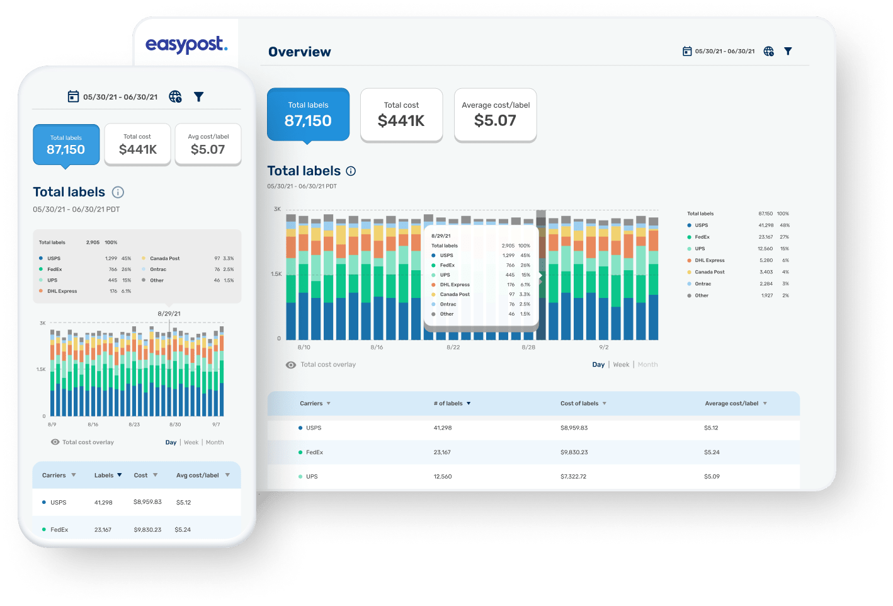Click the EasyPost logo
The width and height of the screenshot is (893, 606).
tap(186, 44)
